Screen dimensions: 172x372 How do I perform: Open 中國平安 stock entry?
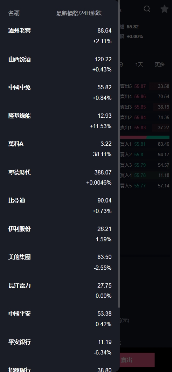[x=60, y=319]
